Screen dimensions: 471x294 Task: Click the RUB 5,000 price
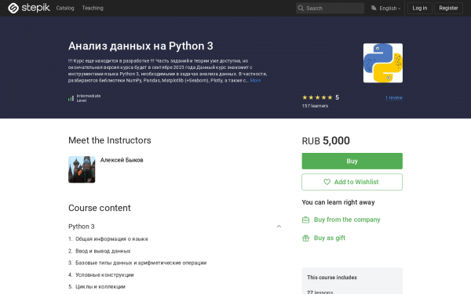326,140
